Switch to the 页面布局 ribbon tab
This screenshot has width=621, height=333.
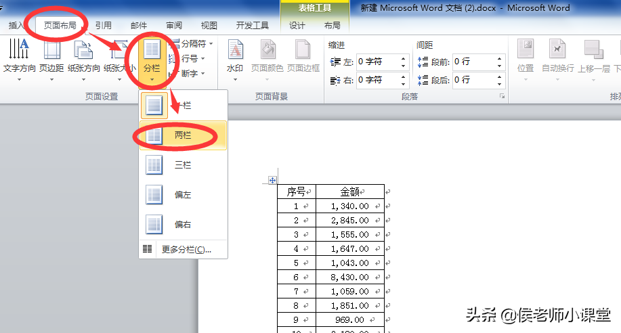point(60,26)
